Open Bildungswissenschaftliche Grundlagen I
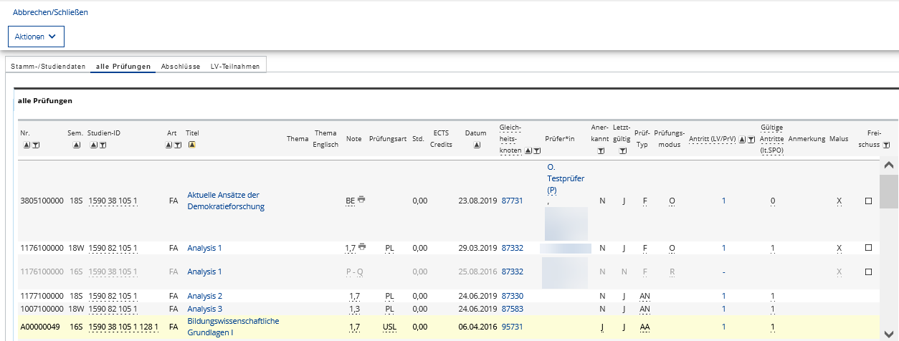Screen dimensions: 899x341 click(233, 327)
